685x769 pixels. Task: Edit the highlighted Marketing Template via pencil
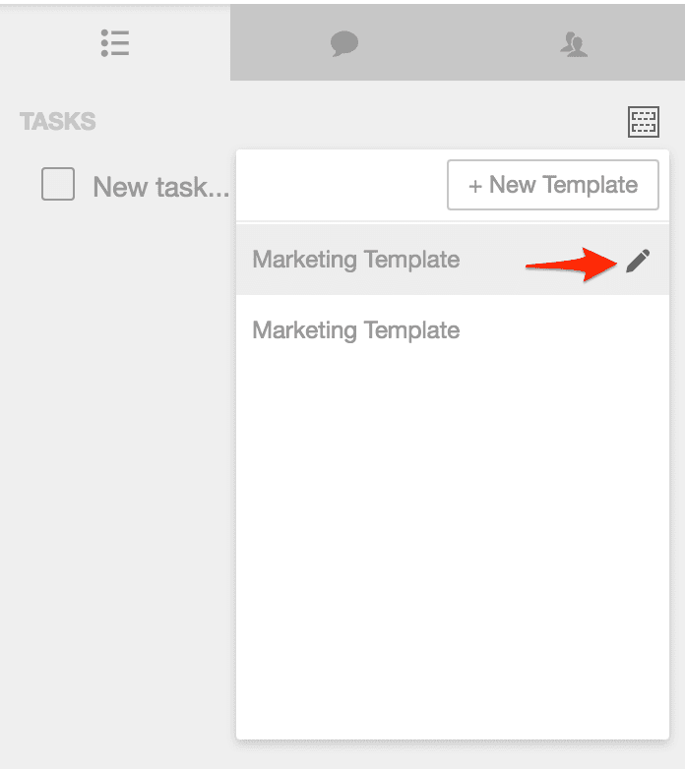click(x=638, y=261)
